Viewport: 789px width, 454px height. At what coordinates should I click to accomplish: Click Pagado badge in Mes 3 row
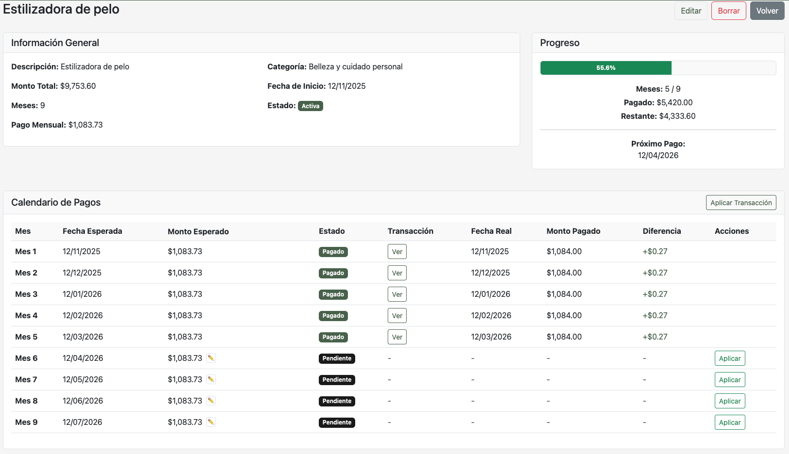click(333, 294)
